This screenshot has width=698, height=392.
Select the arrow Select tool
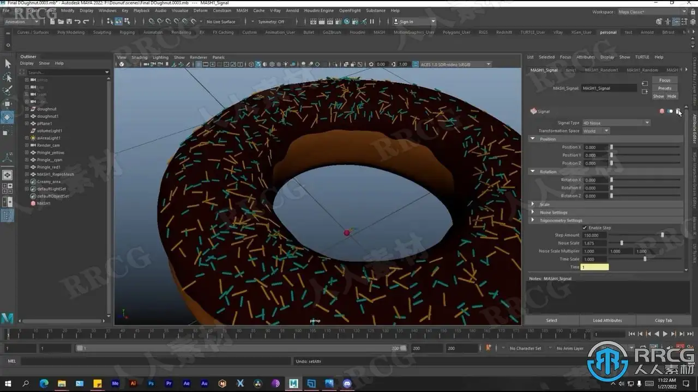point(8,64)
